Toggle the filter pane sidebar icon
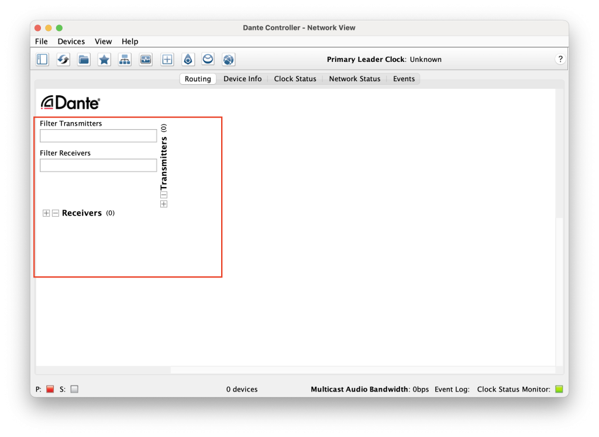Viewport: 599px width, 437px height. (x=42, y=60)
